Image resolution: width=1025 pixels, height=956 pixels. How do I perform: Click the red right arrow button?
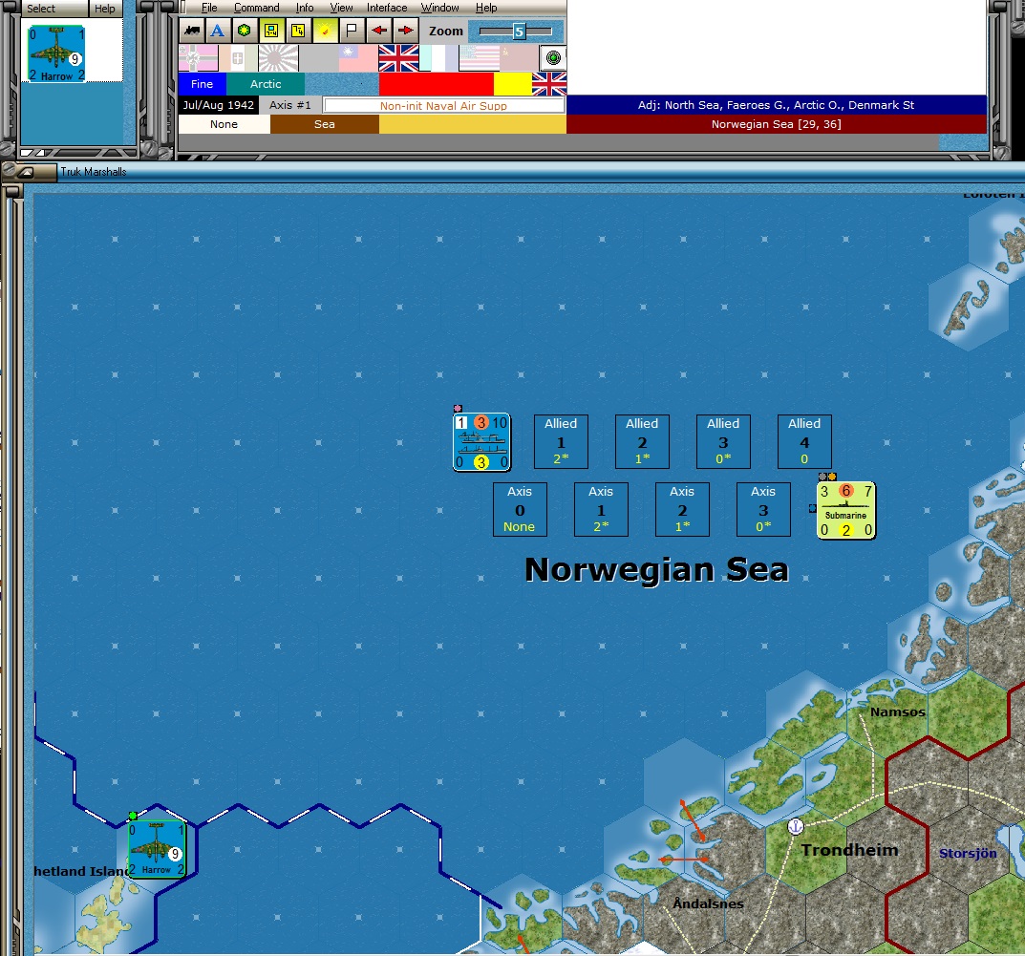click(x=405, y=31)
